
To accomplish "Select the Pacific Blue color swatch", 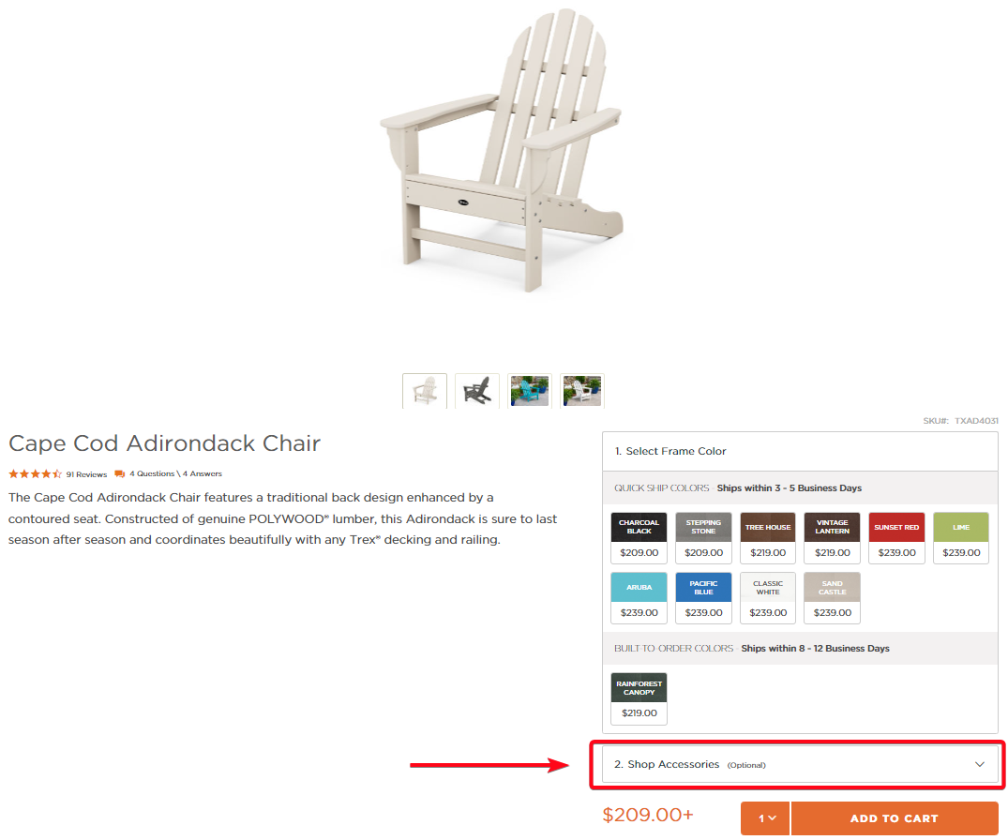I will click(x=703, y=588).
